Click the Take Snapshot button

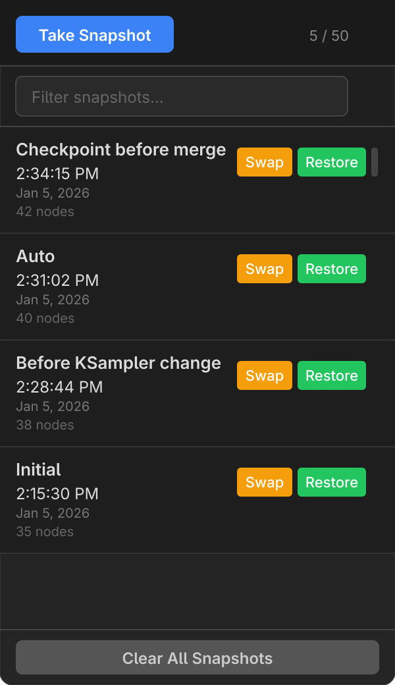point(94,34)
